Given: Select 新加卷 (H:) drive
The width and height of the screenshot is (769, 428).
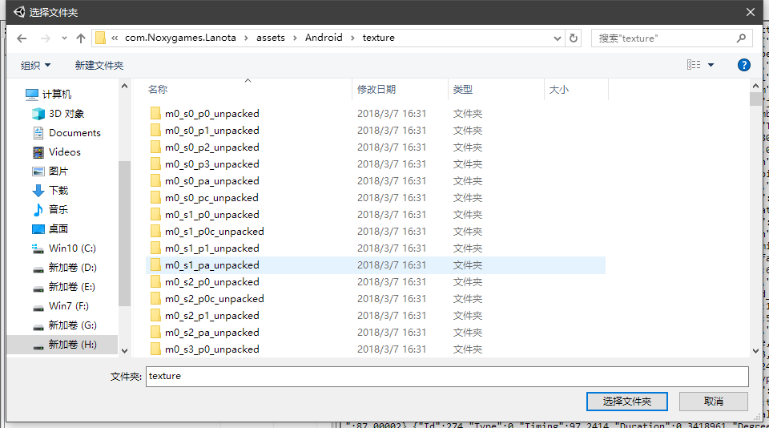Looking at the screenshot, I should pyautogui.click(x=62, y=345).
